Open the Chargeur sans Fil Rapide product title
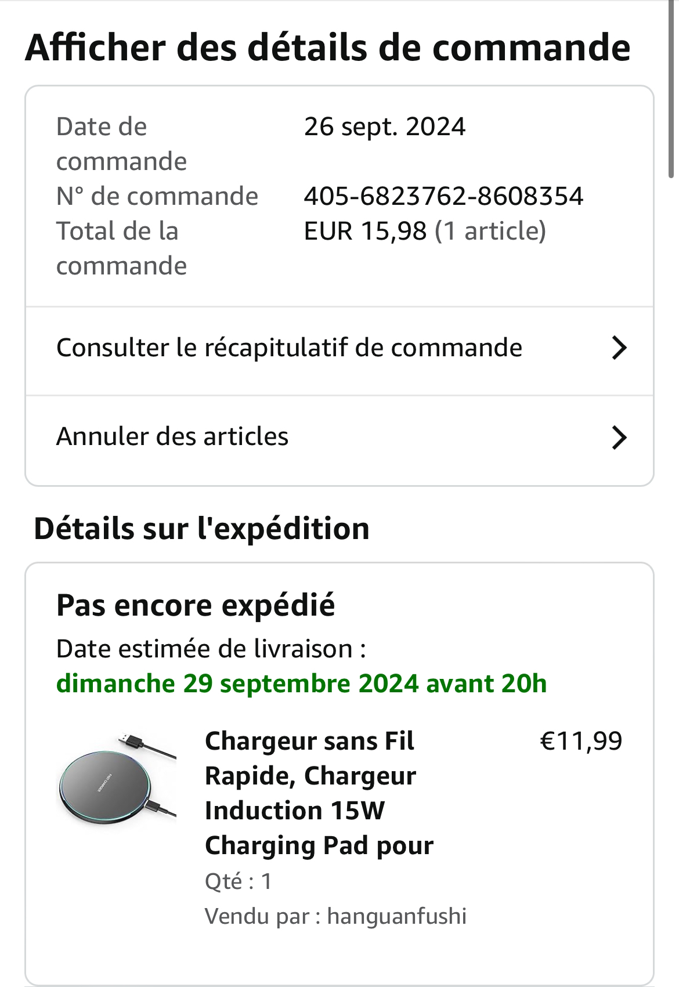This screenshot has width=679, height=987. coord(319,793)
